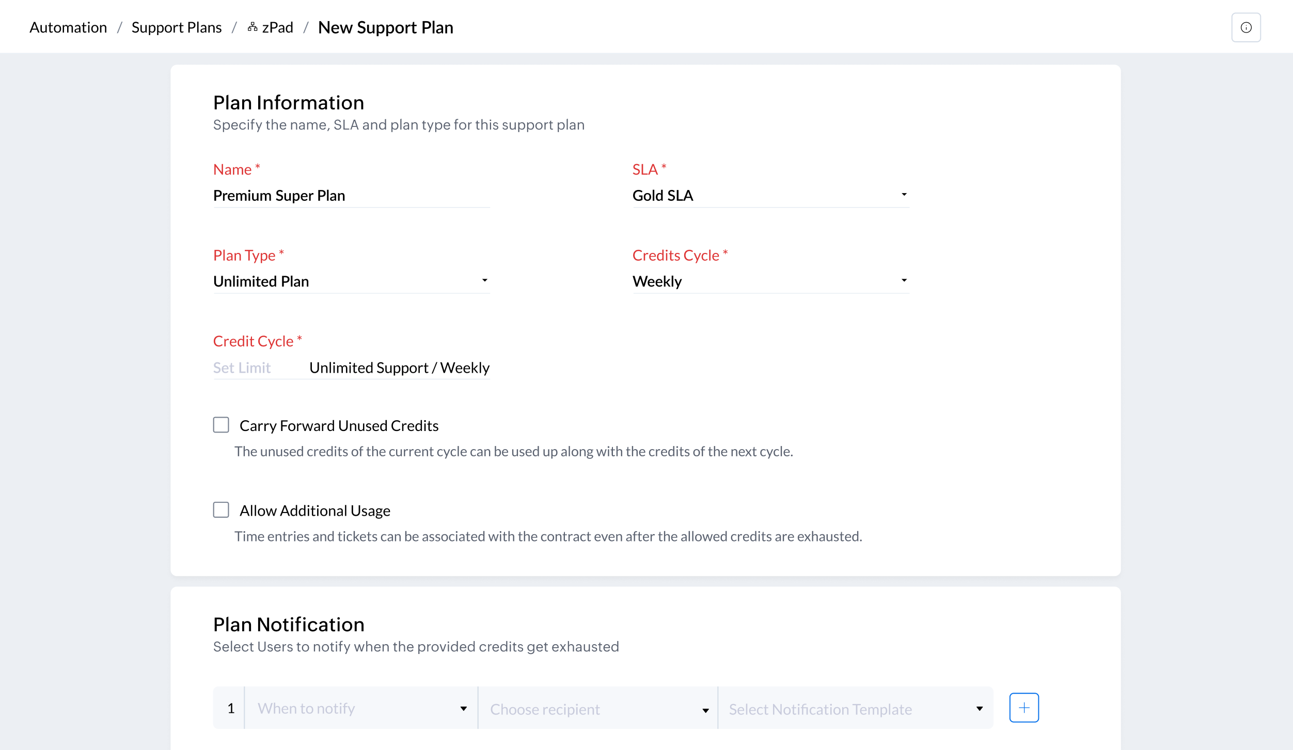Viewport: 1293px width, 750px height.
Task: Check the Allow Additional Usage box
Action: 221,510
